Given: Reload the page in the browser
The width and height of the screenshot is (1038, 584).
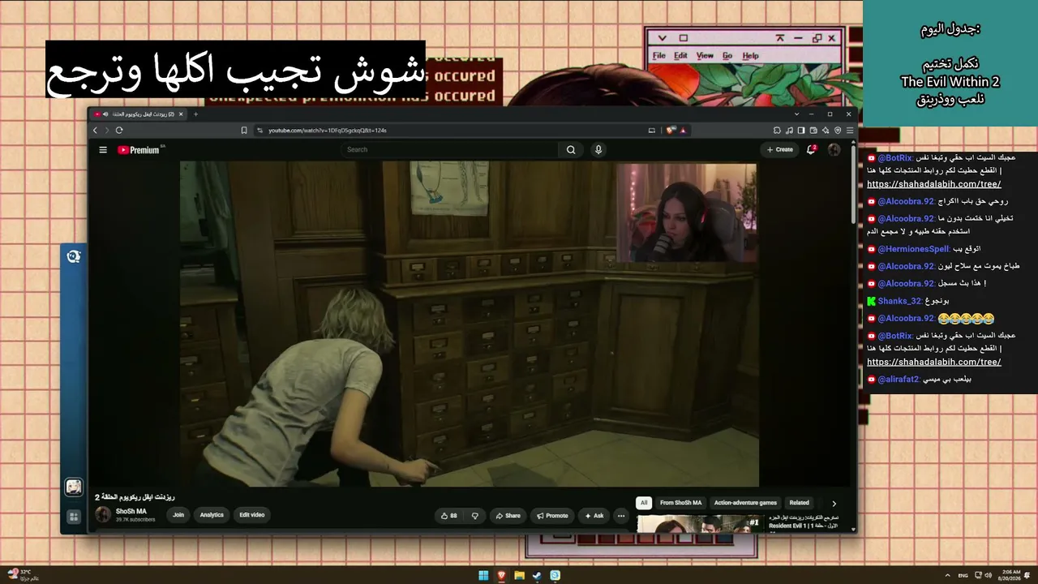Looking at the screenshot, I should tap(119, 130).
